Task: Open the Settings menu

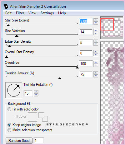Action: point(47,13)
